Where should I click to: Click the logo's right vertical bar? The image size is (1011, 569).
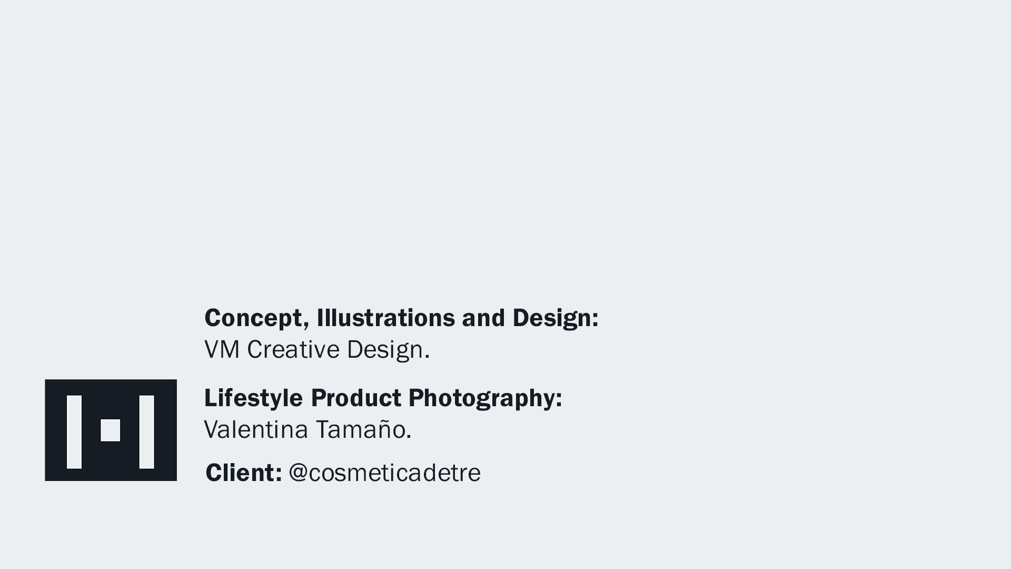click(146, 431)
